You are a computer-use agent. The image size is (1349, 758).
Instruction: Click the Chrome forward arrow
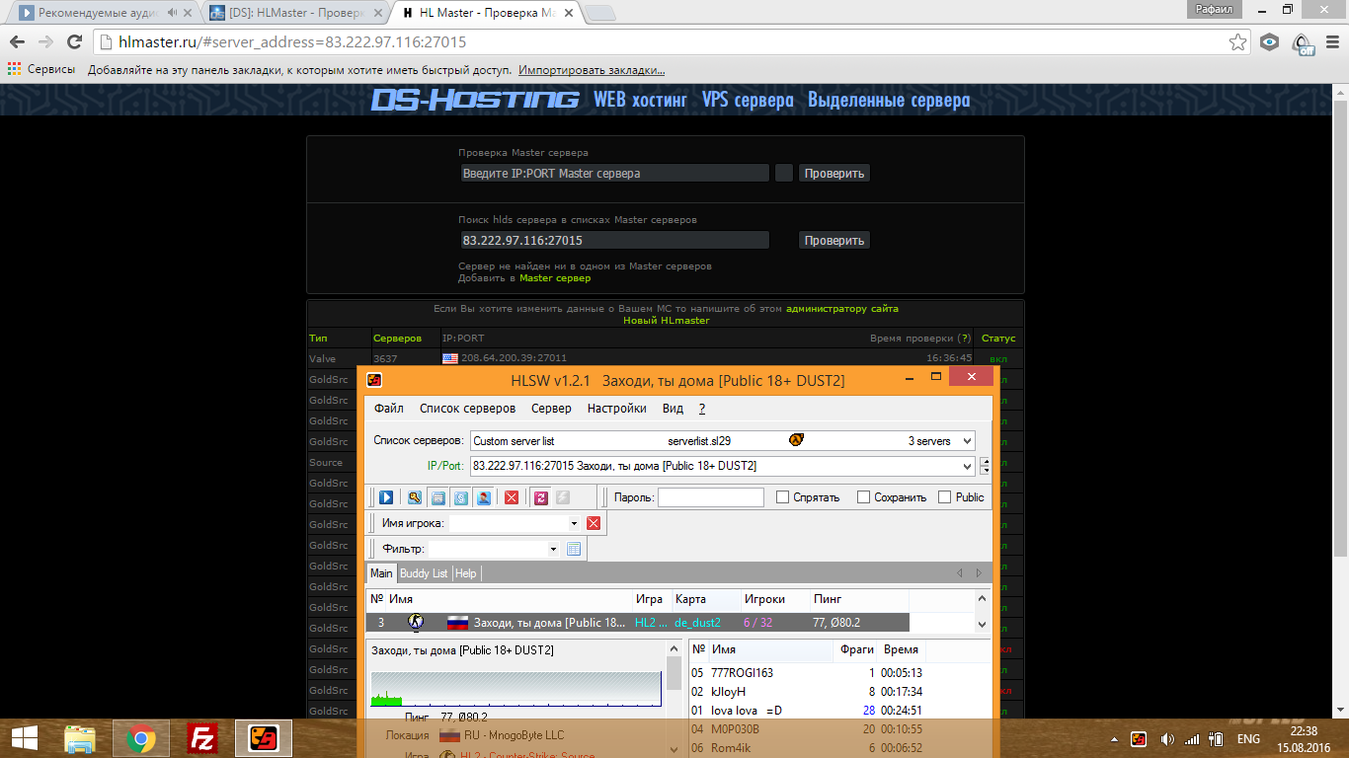(x=45, y=42)
